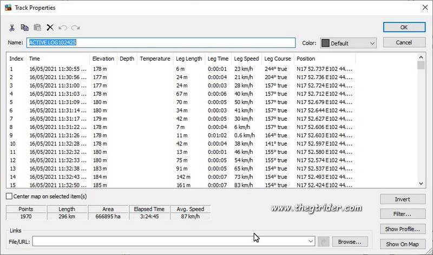
Task: Click the Redo arrow icon
Action: (x=75, y=28)
